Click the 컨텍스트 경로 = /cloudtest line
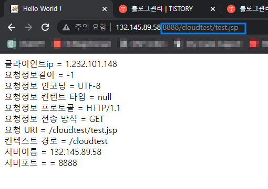This screenshot has height=189, width=268. tap(56, 141)
